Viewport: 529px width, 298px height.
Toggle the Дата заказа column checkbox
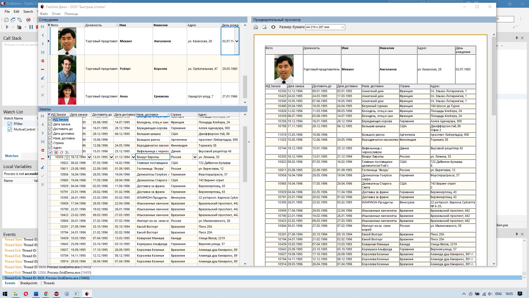pos(50,124)
